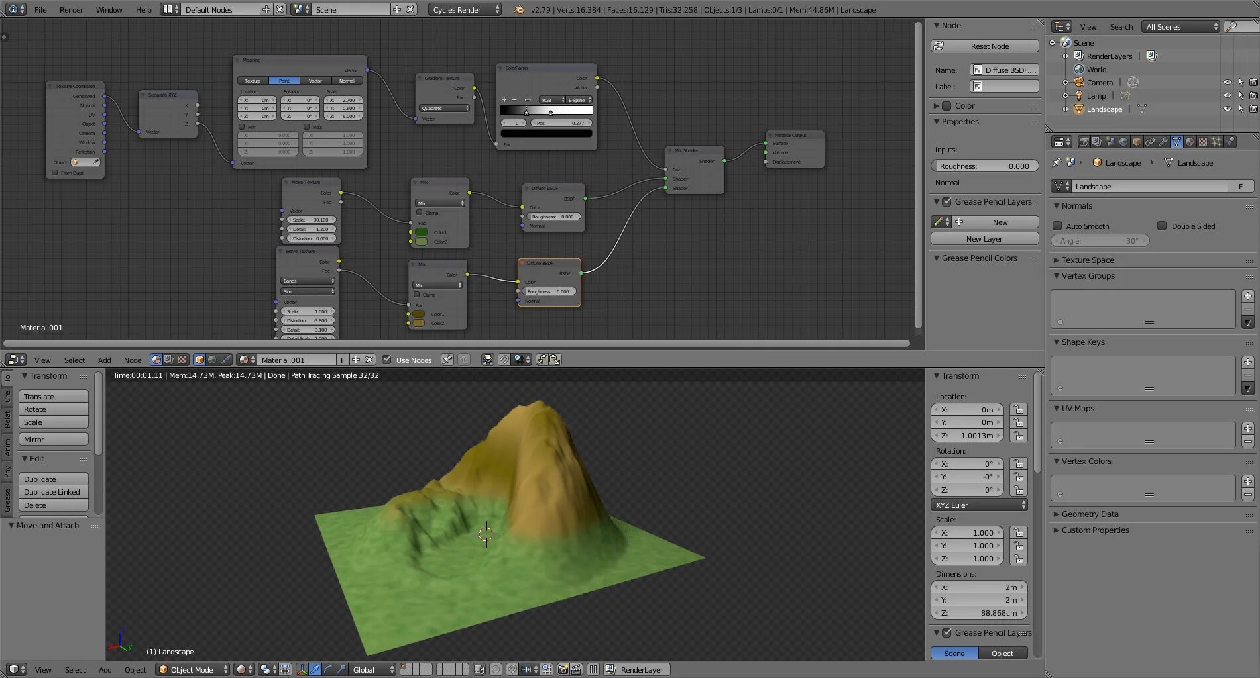Click the node Name input field
Image resolution: width=1260 pixels, height=678 pixels.
point(1005,70)
